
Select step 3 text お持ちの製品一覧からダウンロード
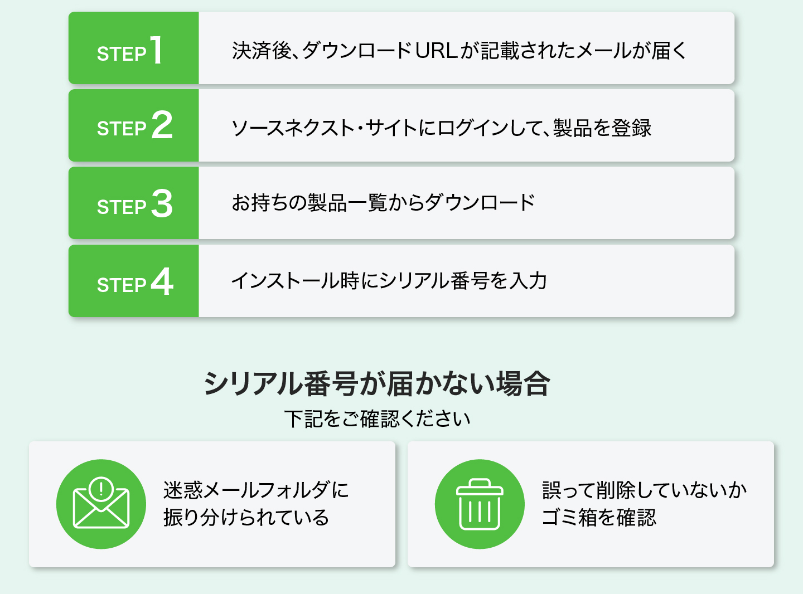[x=384, y=203]
